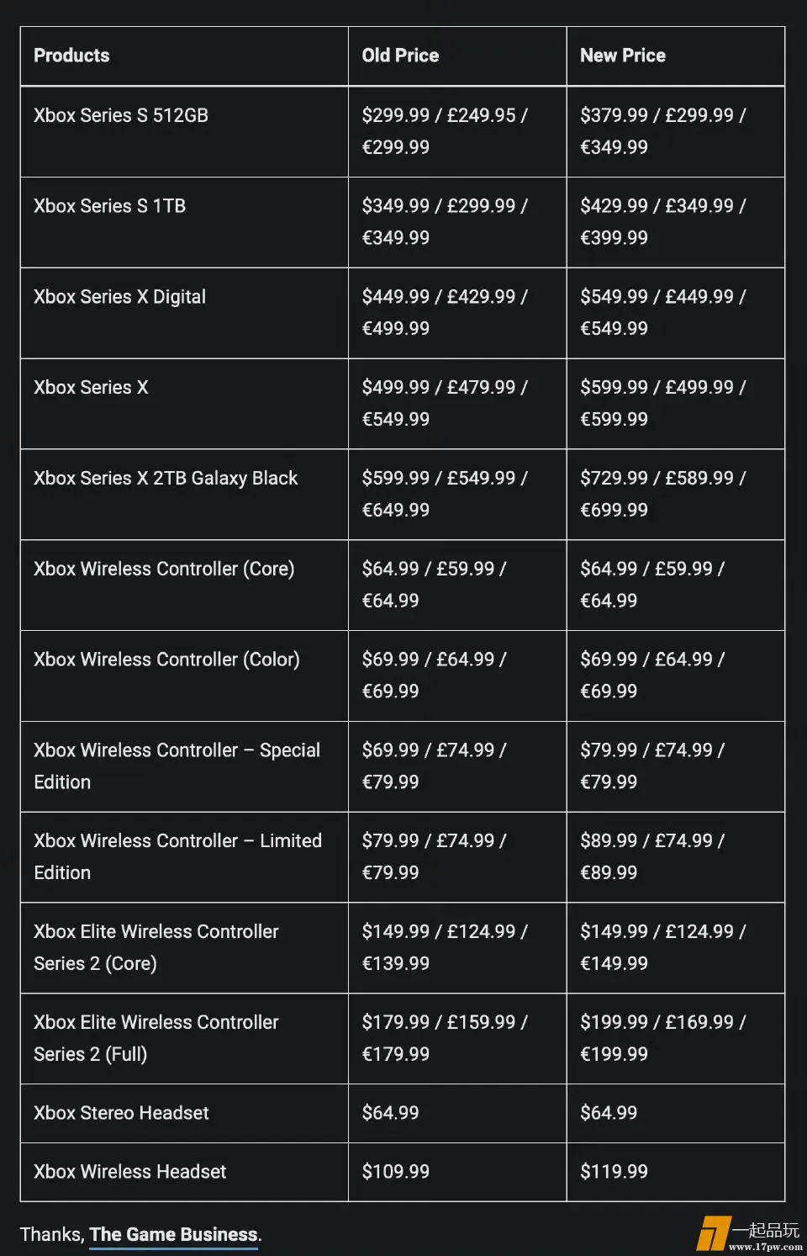The height and width of the screenshot is (1256, 807).
Task: Click the $109.99 Wireless Headset old price
Action: [395, 1172]
